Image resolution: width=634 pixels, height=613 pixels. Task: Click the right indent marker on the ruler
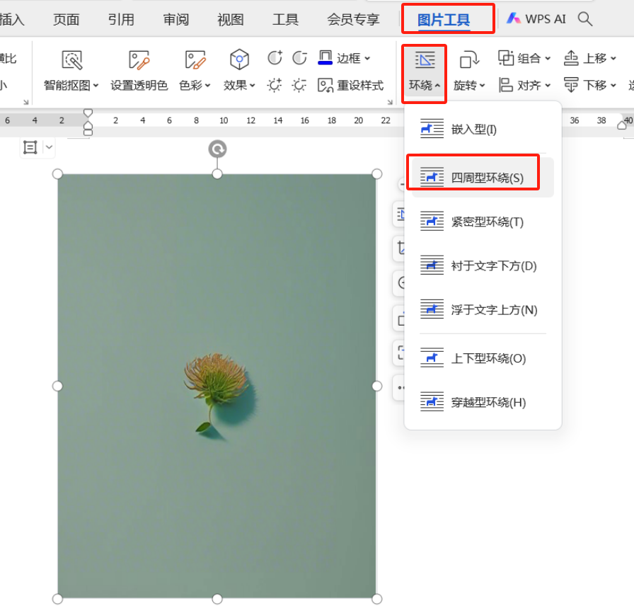[622, 126]
